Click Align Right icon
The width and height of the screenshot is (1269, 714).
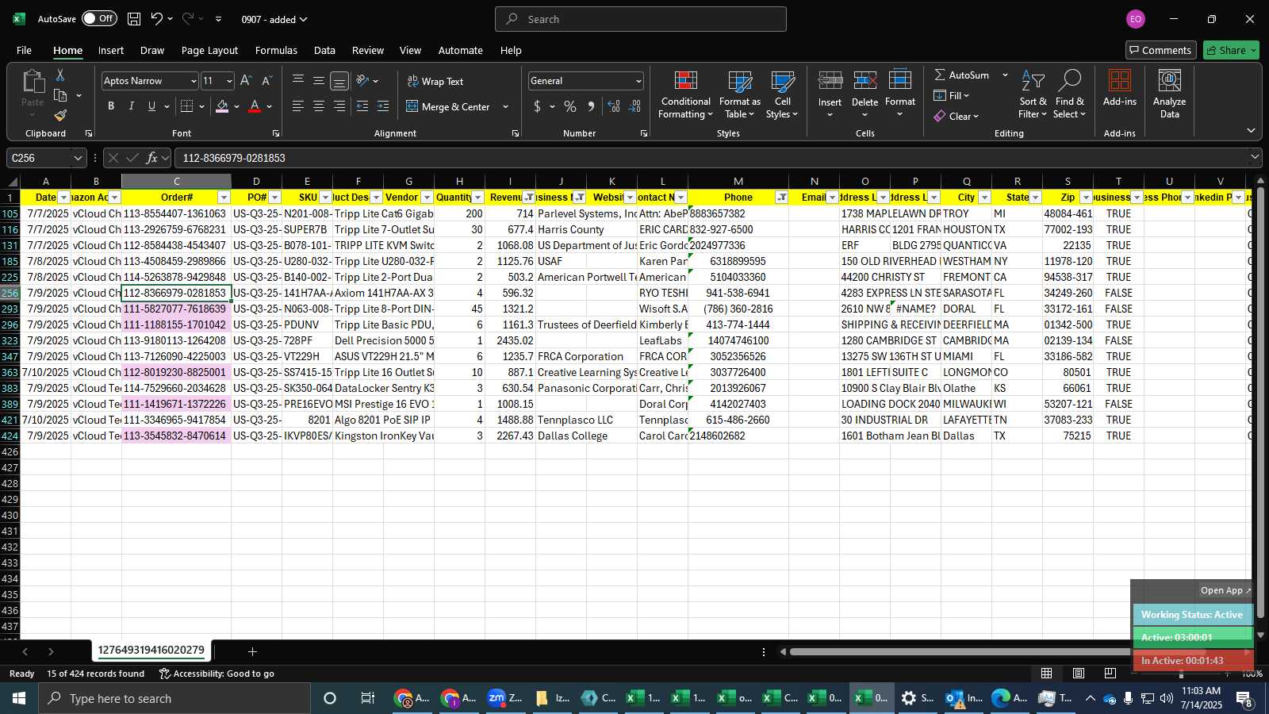[339, 106]
